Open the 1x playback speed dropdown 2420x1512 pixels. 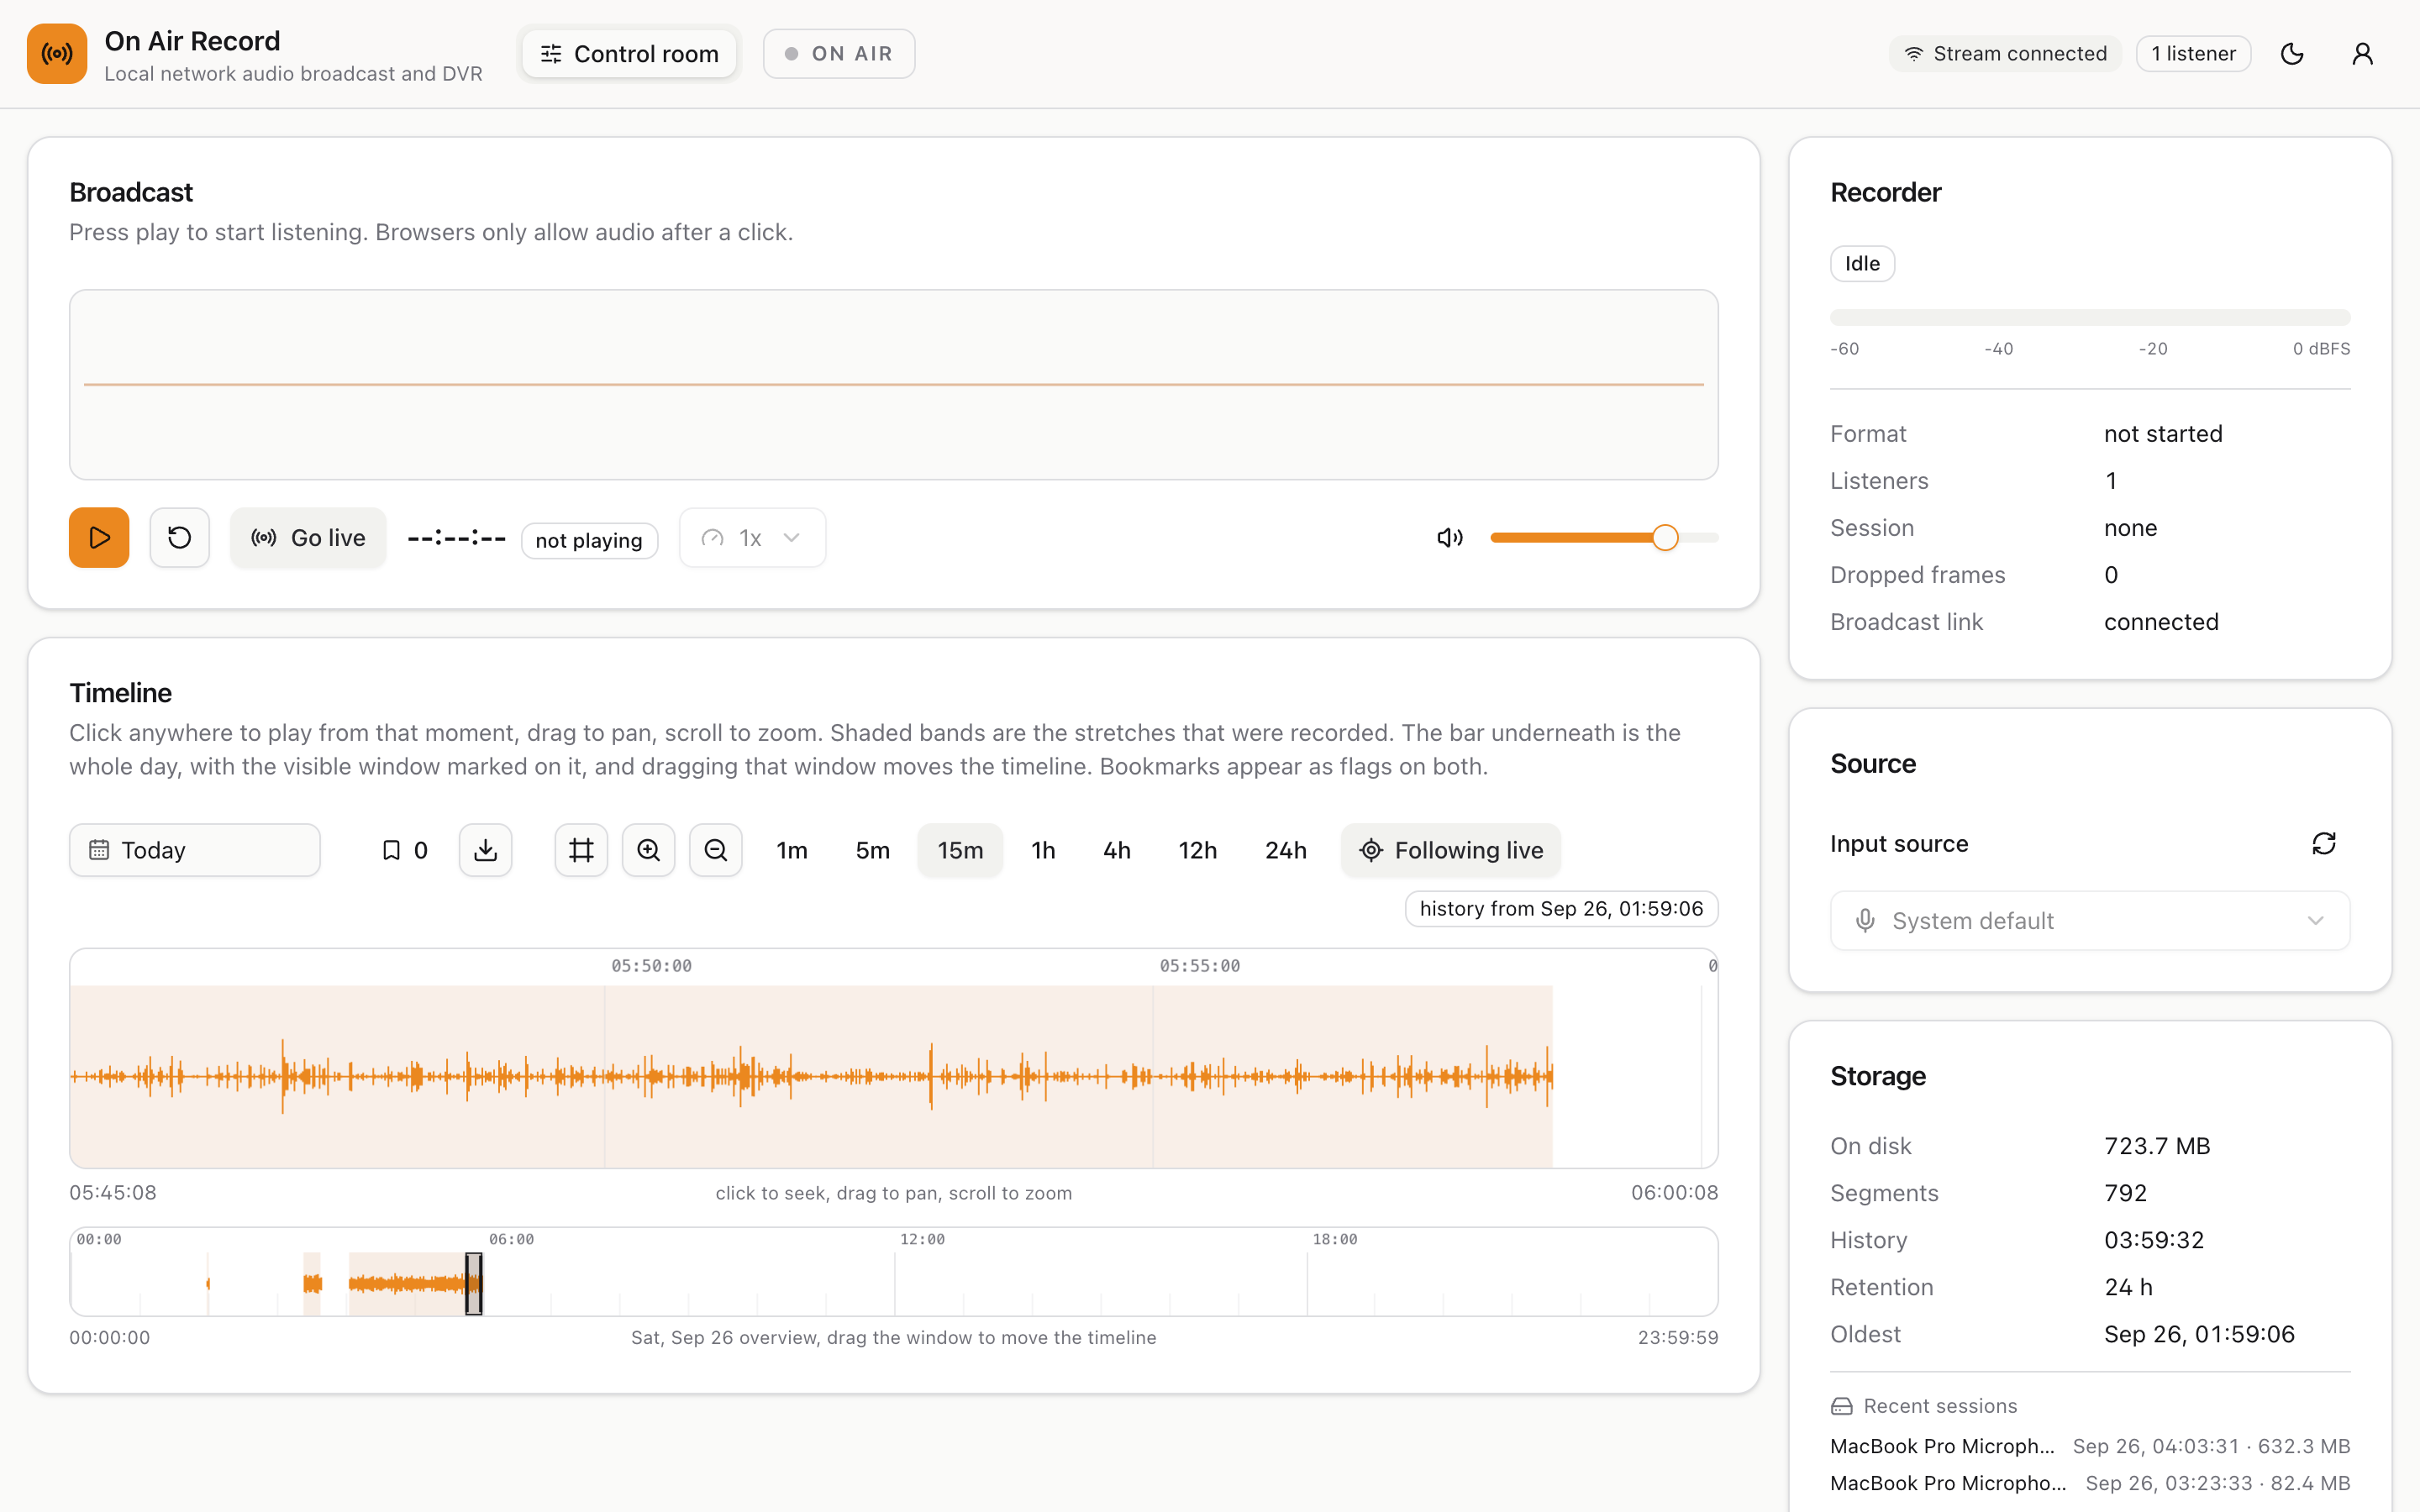point(752,538)
